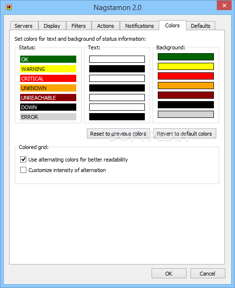Click the UNKNOWN status preview label
This screenshot has height=288, width=235.
(x=48, y=88)
